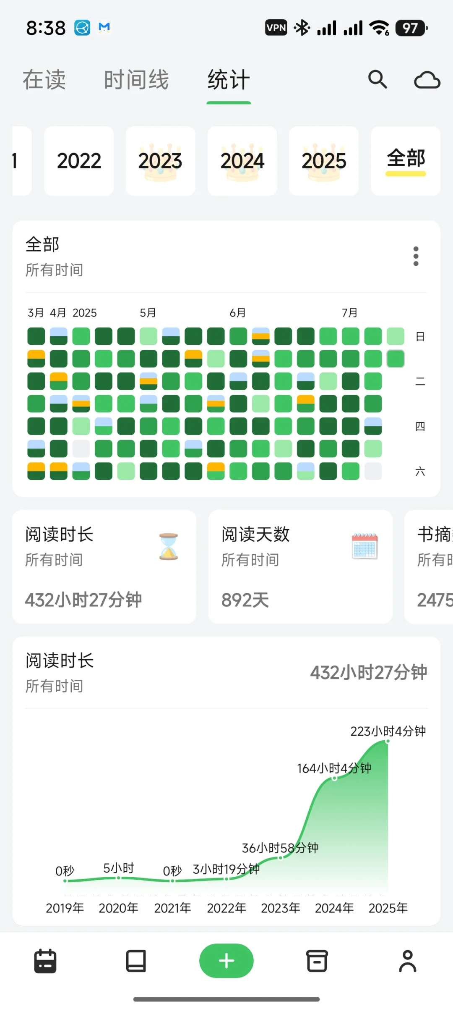Image resolution: width=453 pixels, height=1009 pixels.
Task: Tap the VPN status icon
Action: click(x=276, y=28)
